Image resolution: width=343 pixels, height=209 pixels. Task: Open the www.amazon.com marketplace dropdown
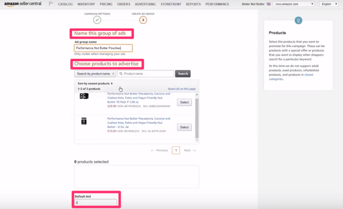pyautogui.click(x=293, y=4)
